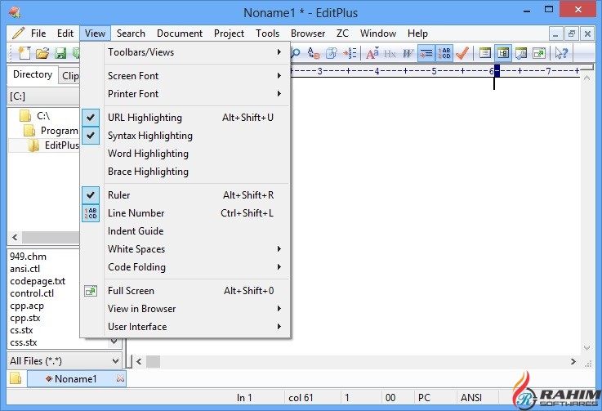Expand the Screen Font submenu
602x411 pixels.
click(x=185, y=76)
